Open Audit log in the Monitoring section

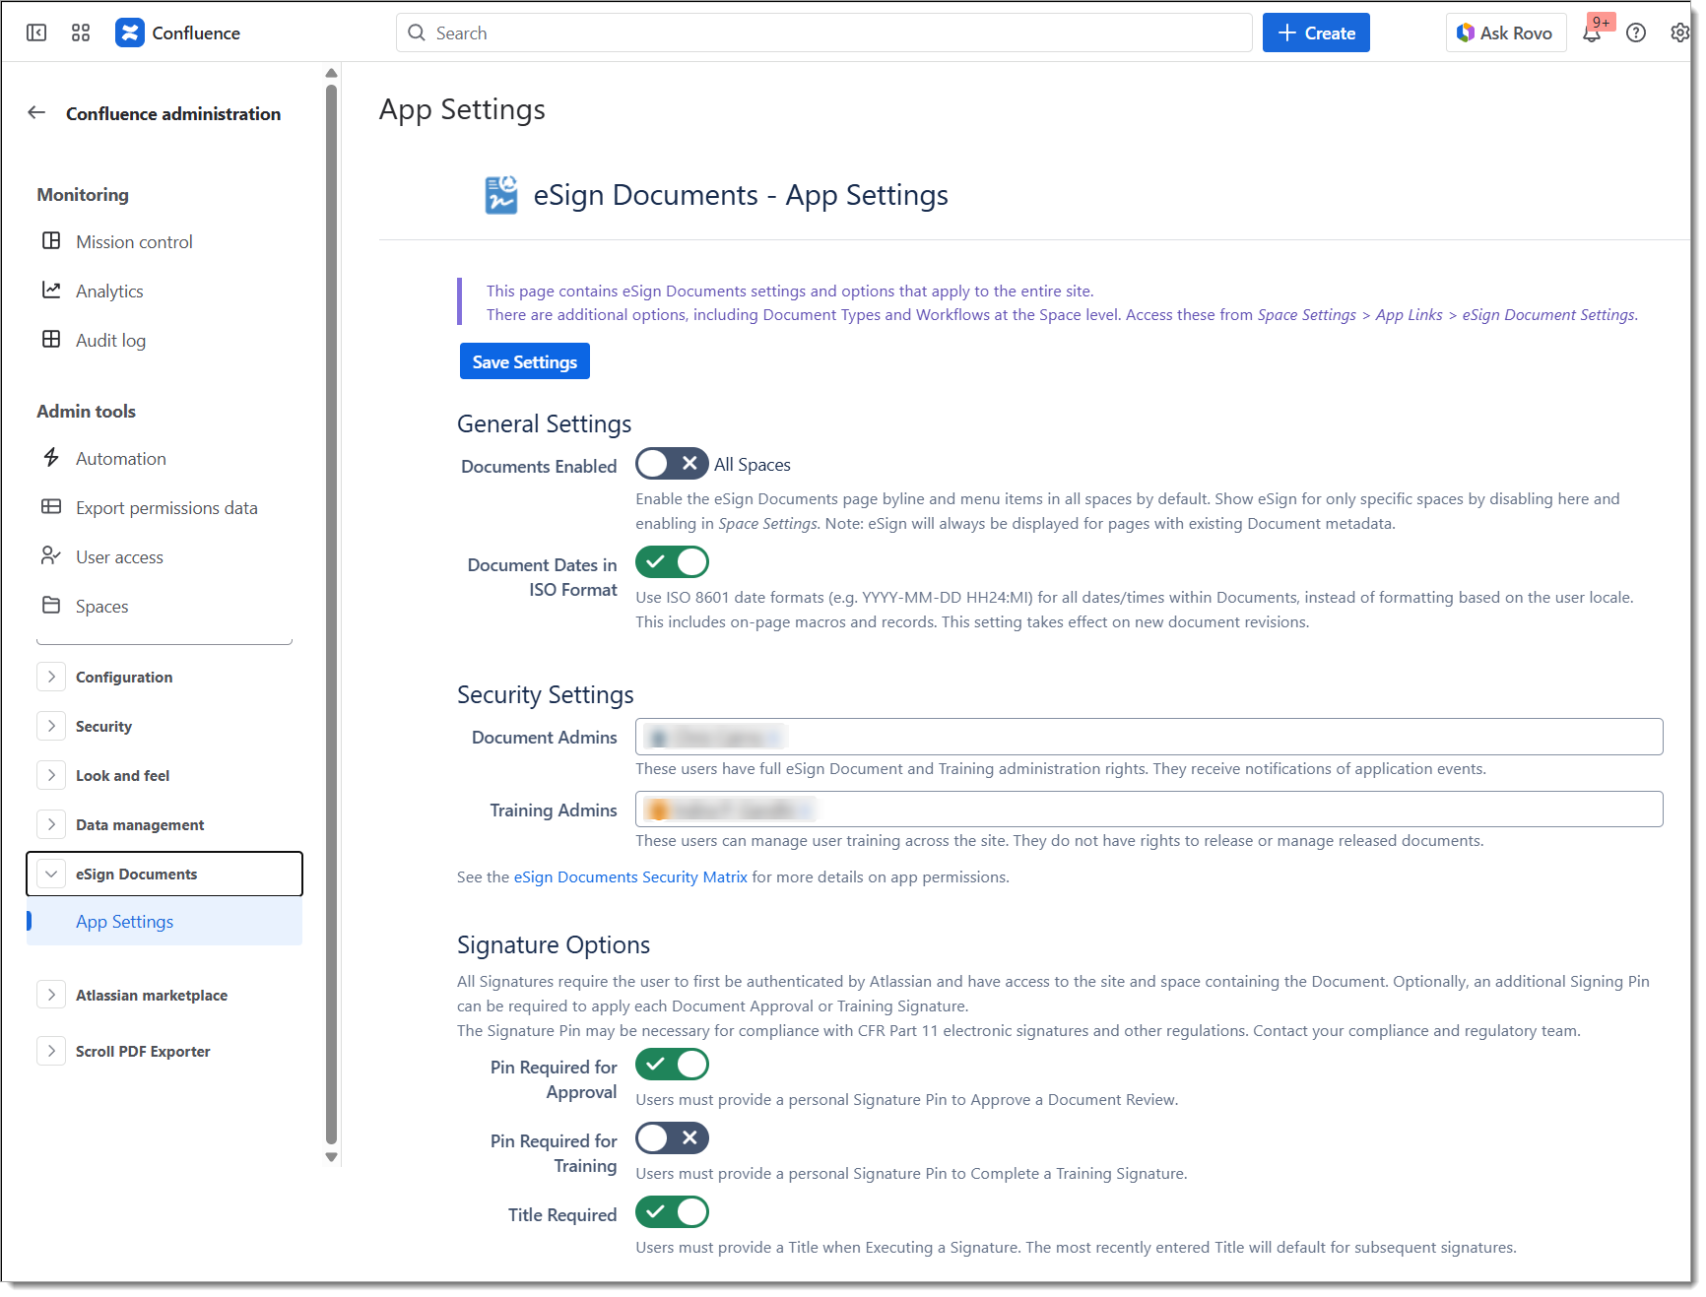coord(110,341)
